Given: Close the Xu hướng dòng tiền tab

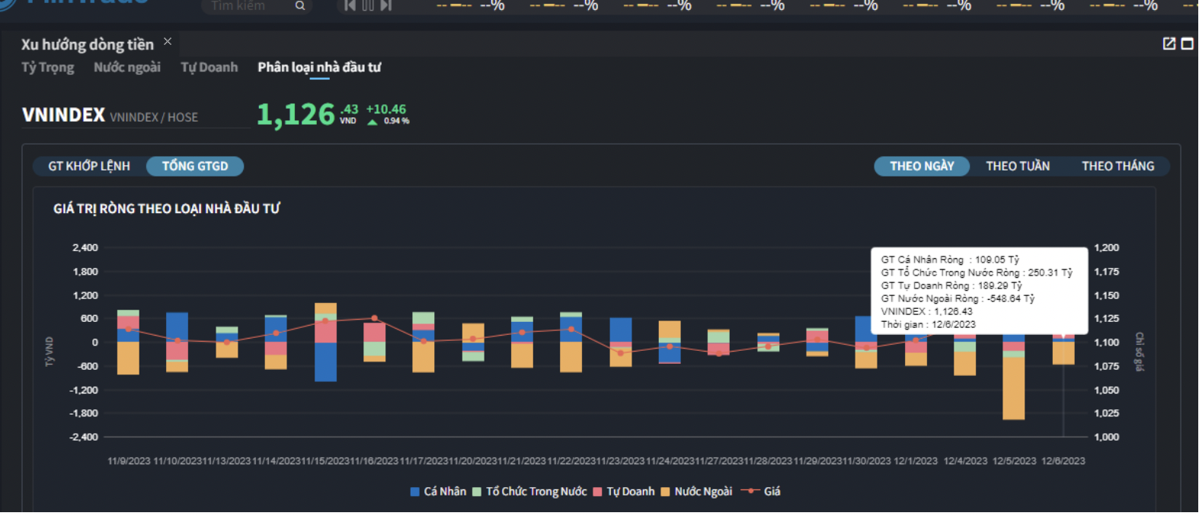Looking at the screenshot, I should click(168, 42).
